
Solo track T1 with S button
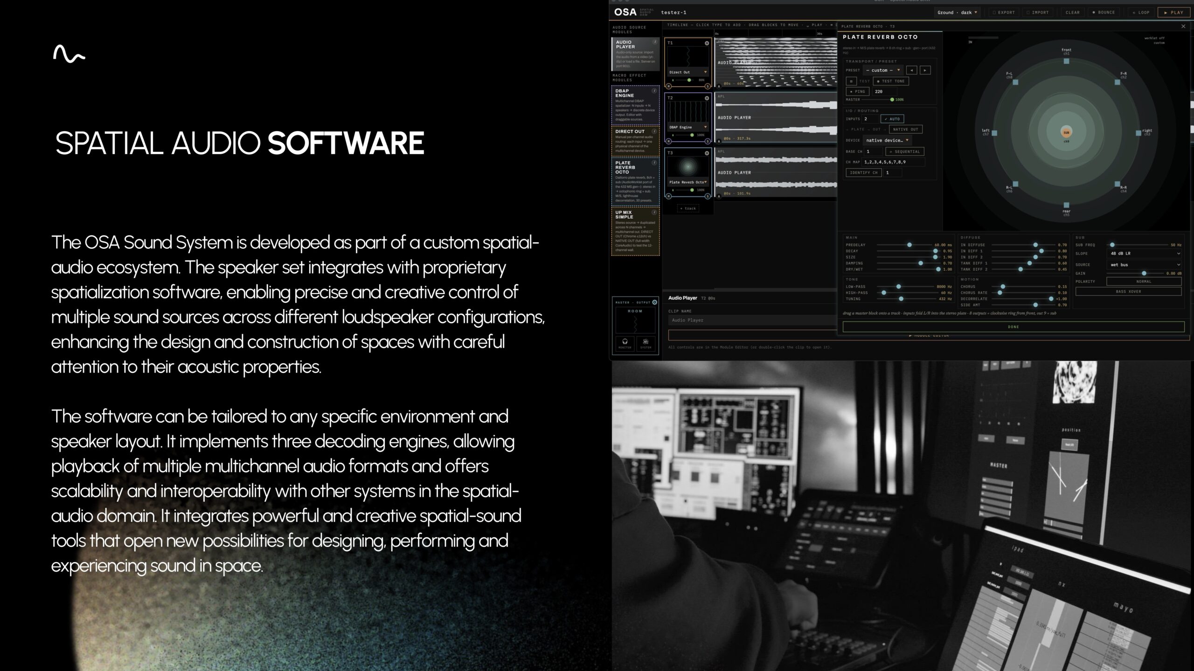click(x=708, y=86)
